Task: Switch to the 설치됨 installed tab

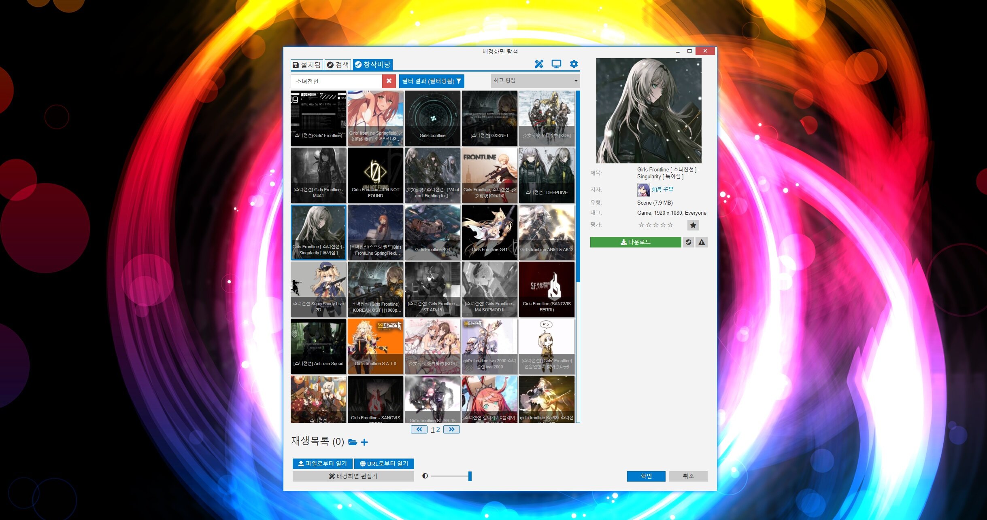Action: [306, 65]
